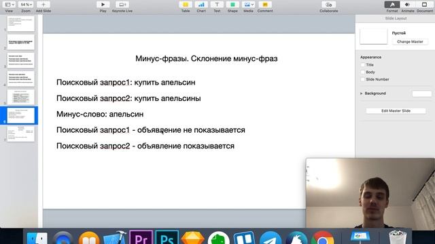Open Keynote Live
This screenshot has height=244, width=435.
pyautogui.click(x=122, y=5)
